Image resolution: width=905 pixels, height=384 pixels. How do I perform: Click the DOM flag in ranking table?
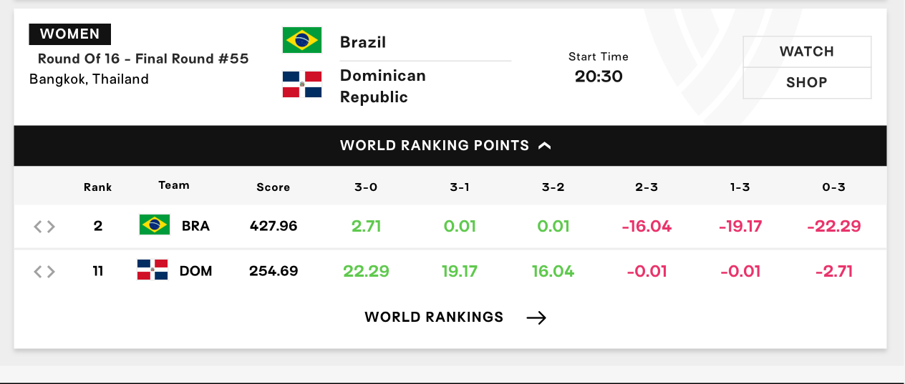[153, 270]
